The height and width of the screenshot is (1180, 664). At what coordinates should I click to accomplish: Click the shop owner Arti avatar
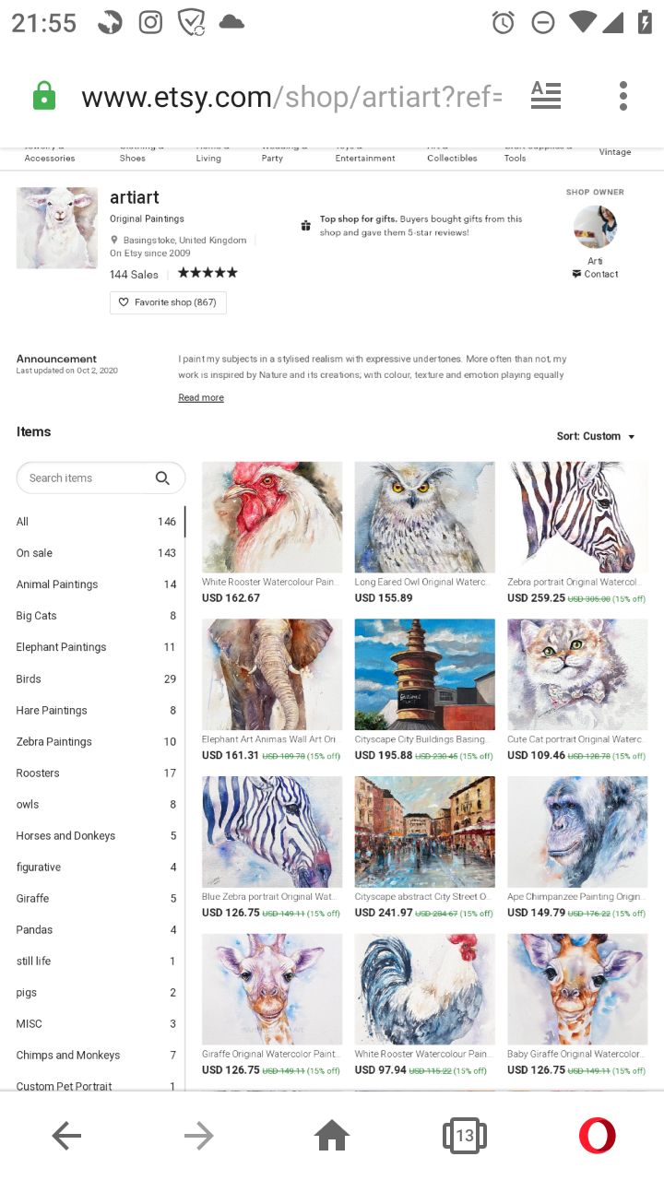pos(595,227)
